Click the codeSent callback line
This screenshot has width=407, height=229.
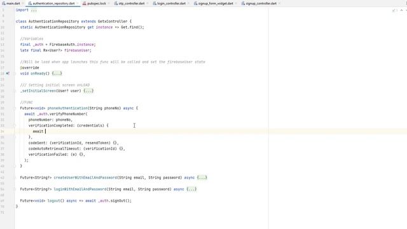pyautogui.click(x=74, y=142)
